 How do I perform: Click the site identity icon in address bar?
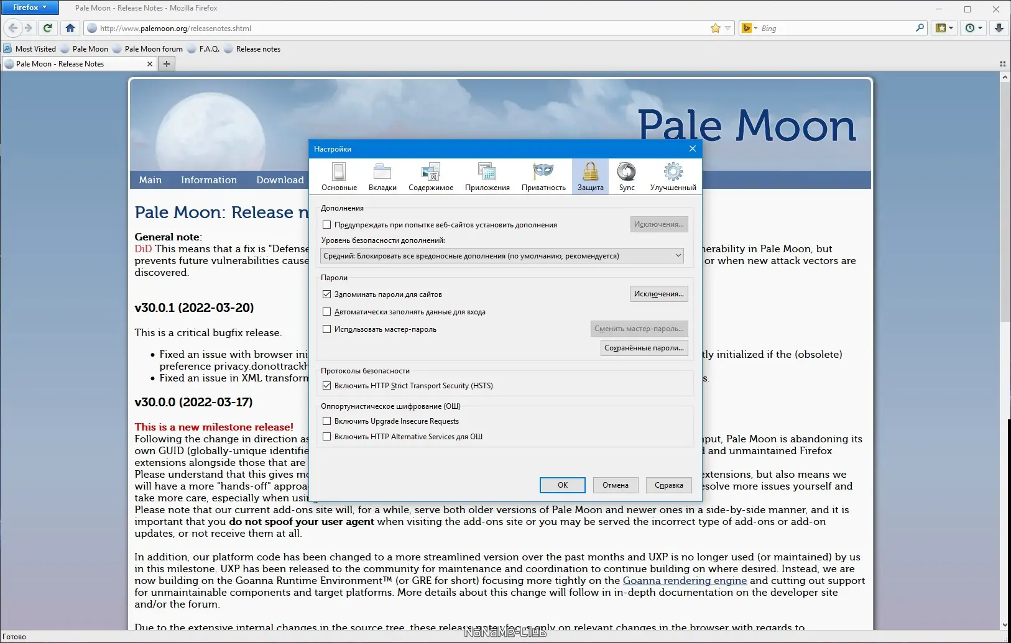pyautogui.click(x=92, y=28)
